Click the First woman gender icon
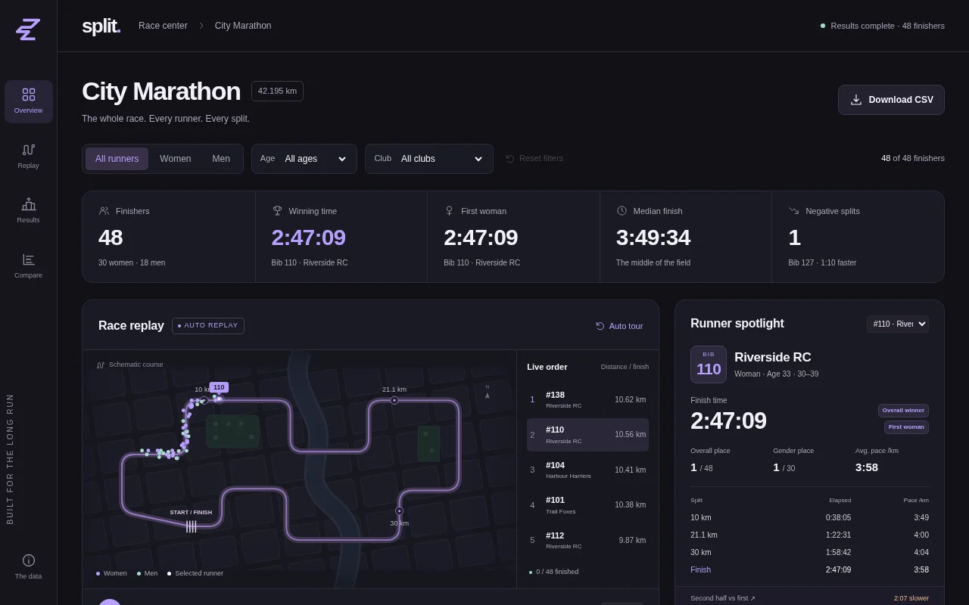The height and width of the screenshot is (605, 969). click(449, 211)
